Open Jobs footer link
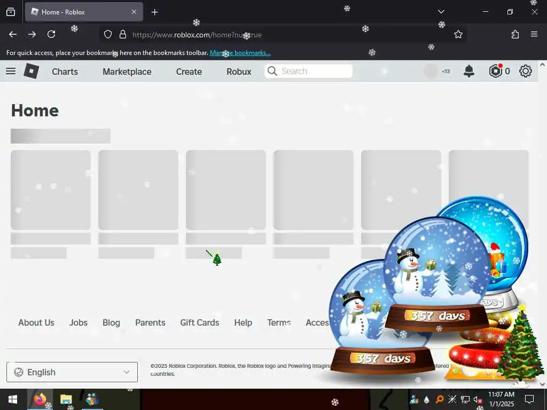547x410 pixels. pyautogui.click(x=79, y=322)
